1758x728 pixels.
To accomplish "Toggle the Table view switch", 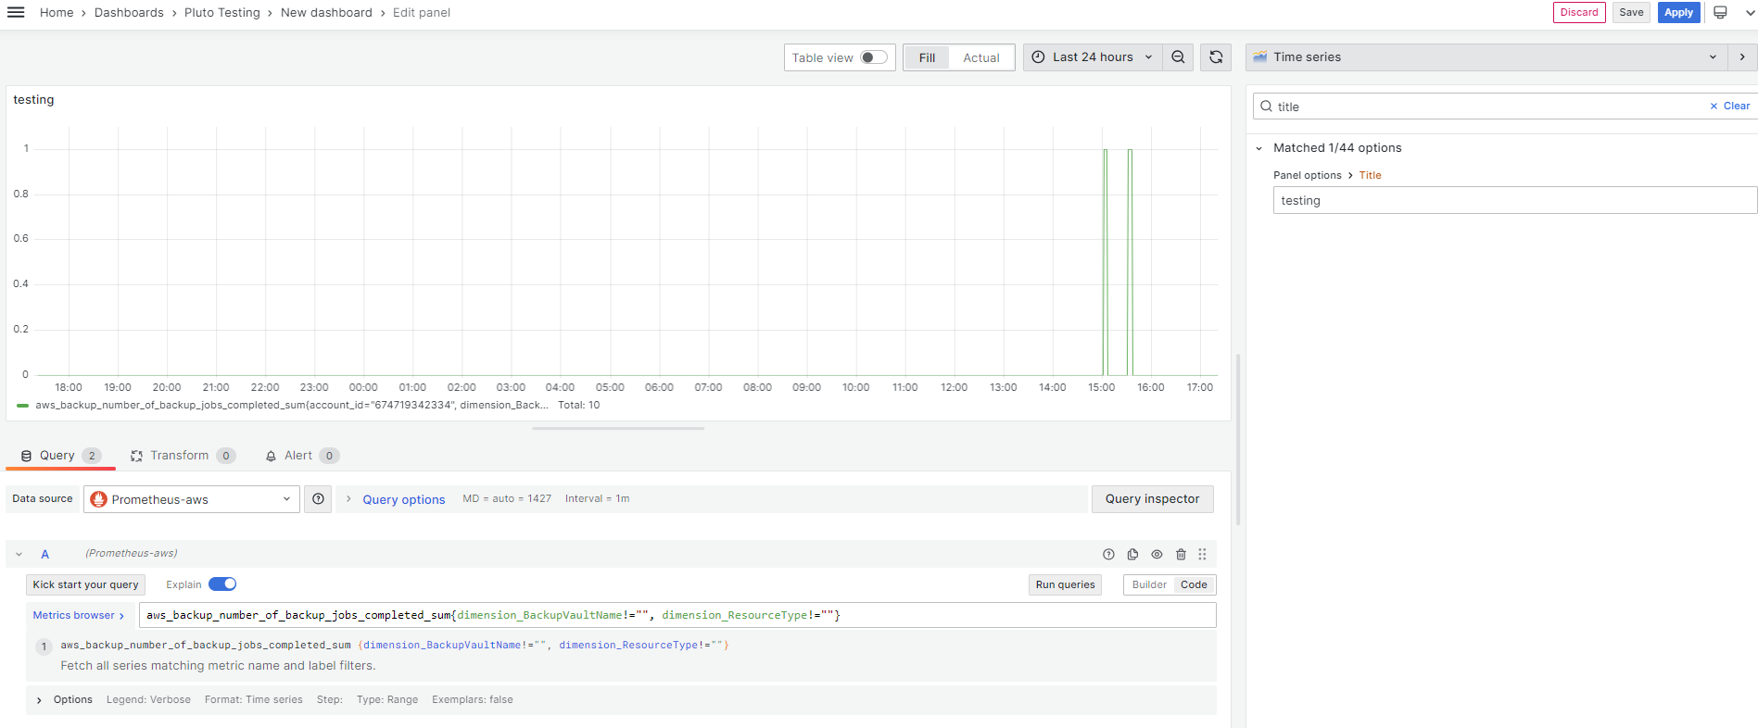I will point(873,57).
